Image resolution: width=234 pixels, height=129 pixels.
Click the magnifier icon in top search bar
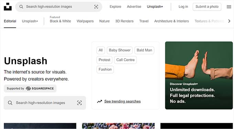[x=21, y=7]
